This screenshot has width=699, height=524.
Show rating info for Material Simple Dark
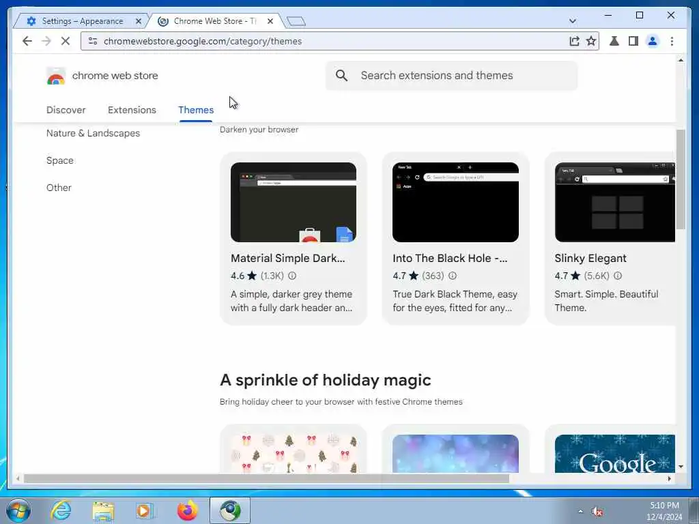tap(292, 276)
